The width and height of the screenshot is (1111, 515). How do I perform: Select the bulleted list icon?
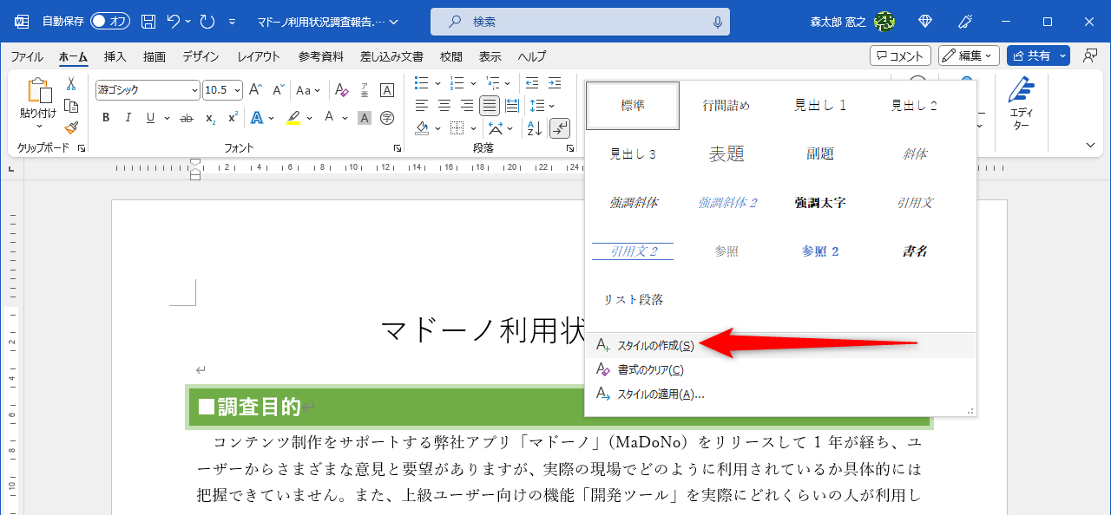[421, 82]
